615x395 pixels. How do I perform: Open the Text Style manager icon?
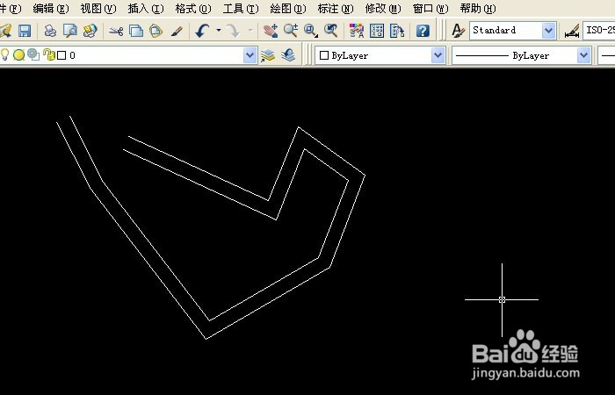pos(458,31)
